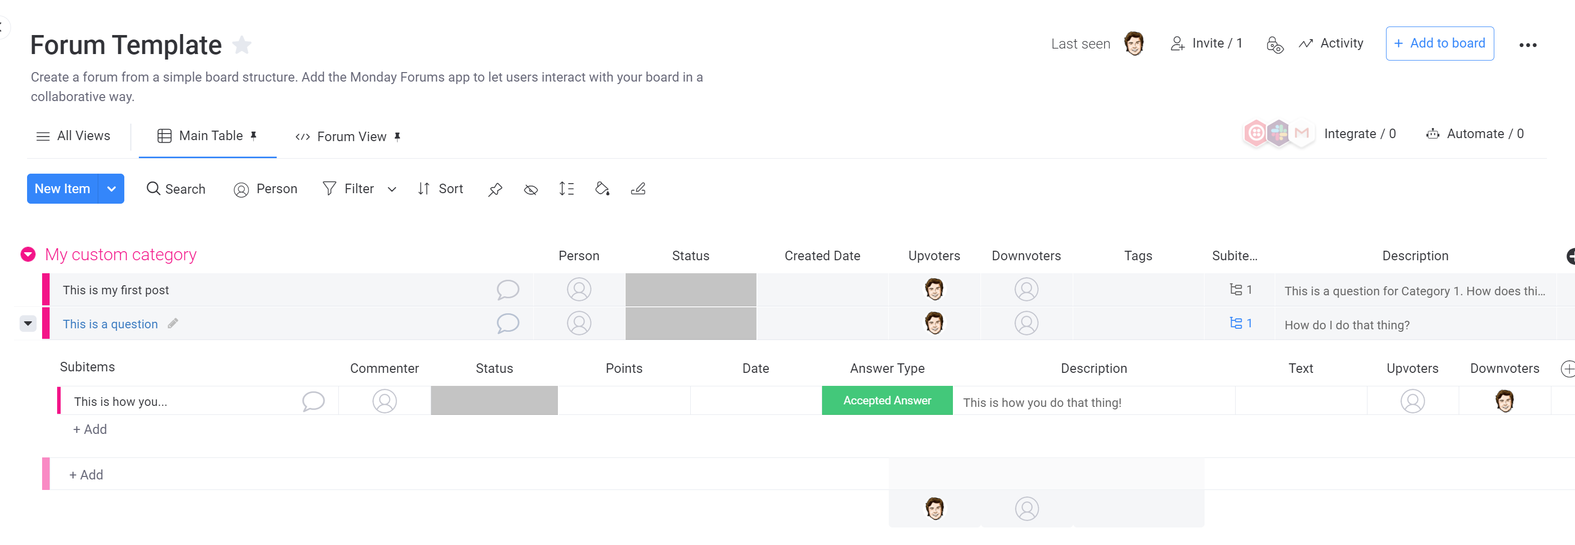Viewport: 1575px width, 545px height.
Task: Open the New Item dropdown arrow
Action: [x=111, y=189]
